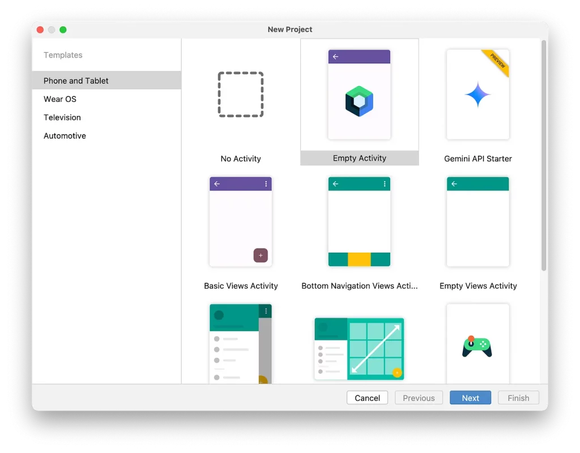Select the Empty Views Activity template preview
Viewport: 580px width, 453px height.
pyautogui.click(x=477, y=221)
